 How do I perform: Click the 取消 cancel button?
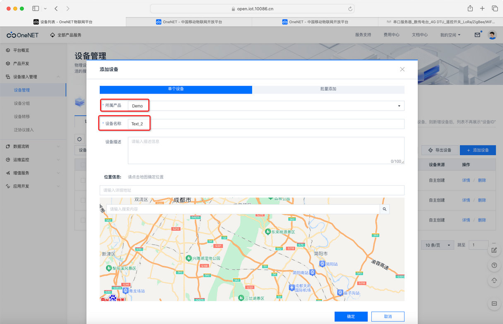387,316
